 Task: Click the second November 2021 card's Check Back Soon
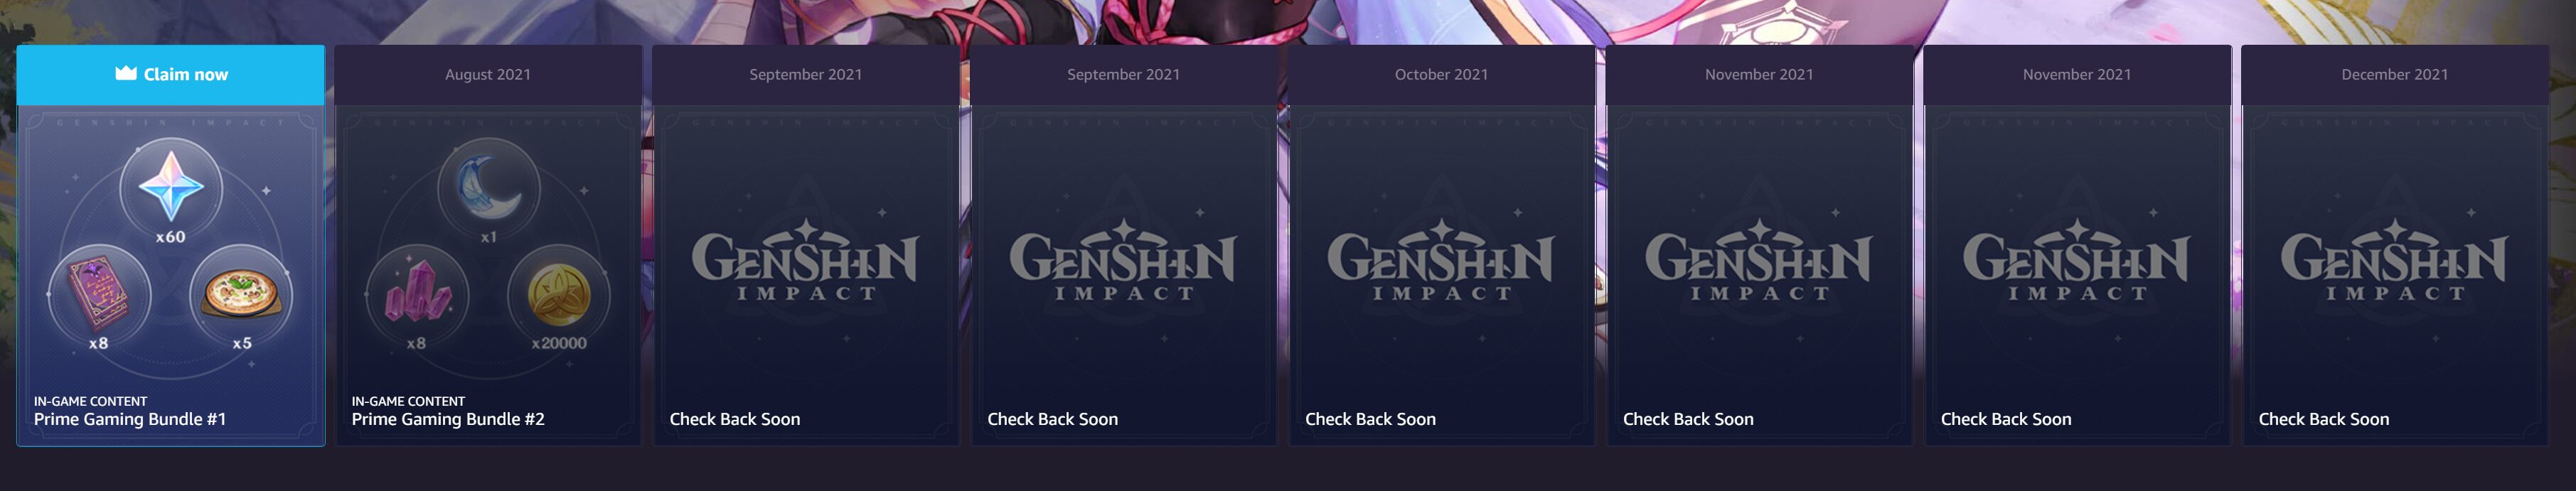[2006, 419]
